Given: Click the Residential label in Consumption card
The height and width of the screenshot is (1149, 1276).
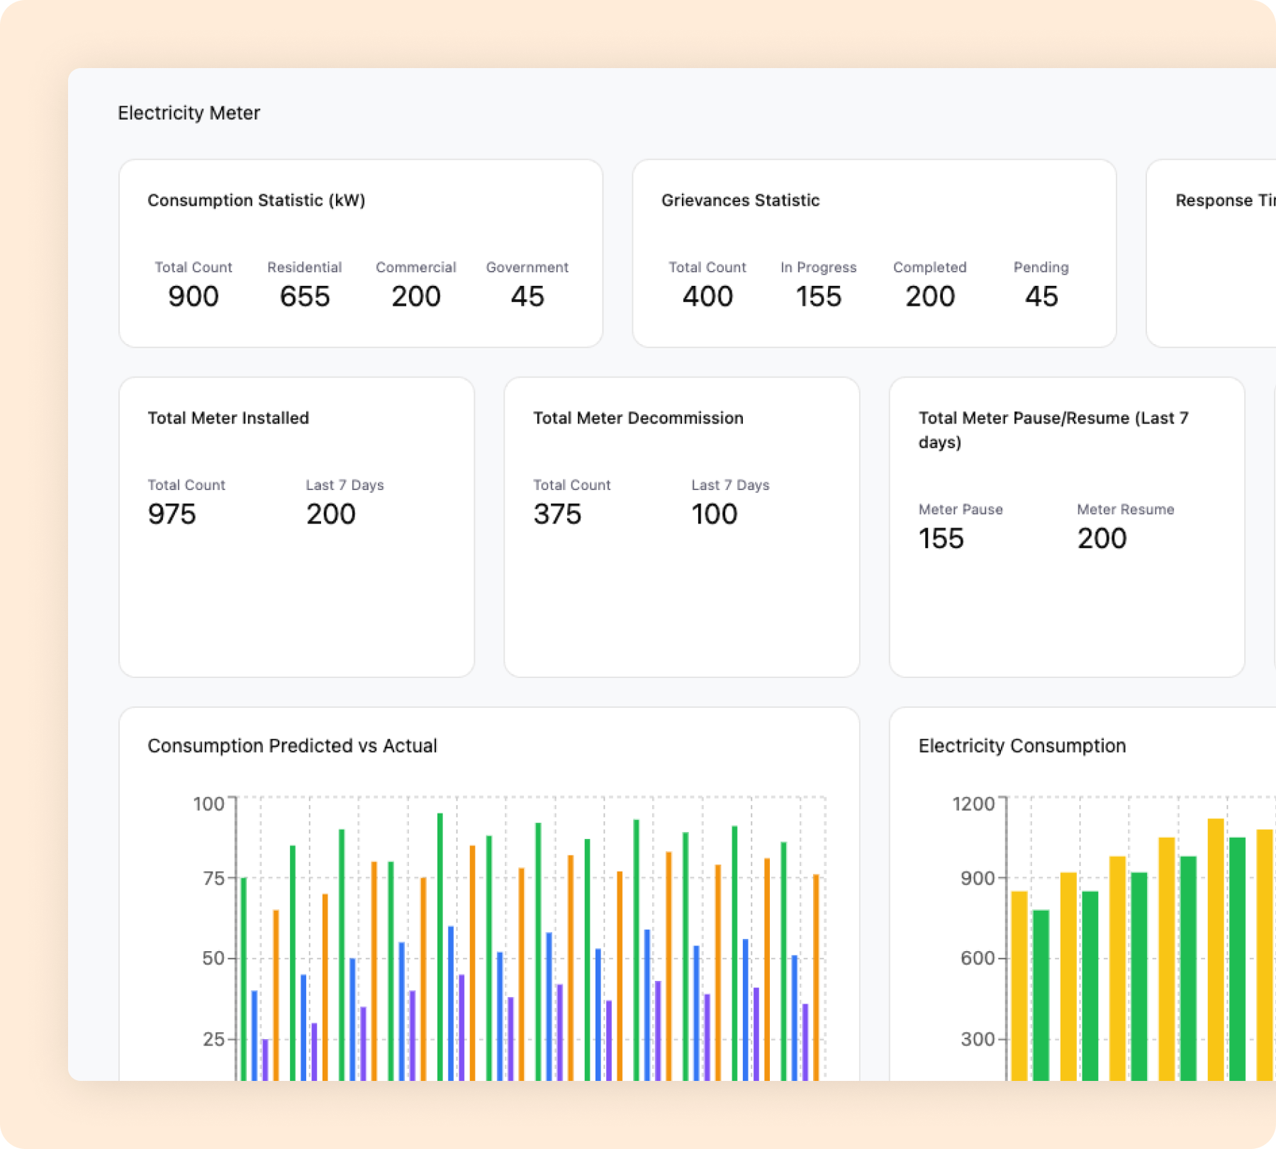Looking at the screenshot, I should coord(305,267).
